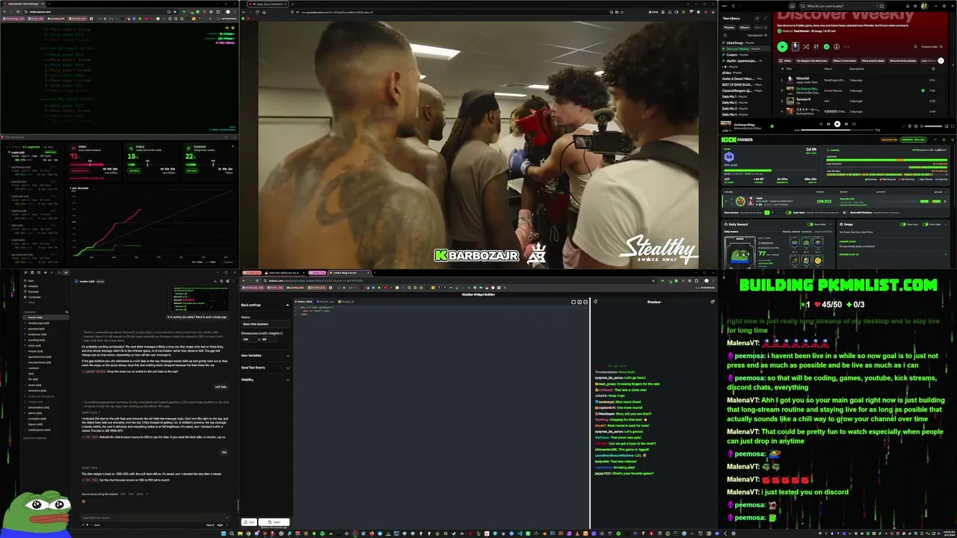
Task: Switch to the styles.css editor tab
Action: [x=326, y=302]
